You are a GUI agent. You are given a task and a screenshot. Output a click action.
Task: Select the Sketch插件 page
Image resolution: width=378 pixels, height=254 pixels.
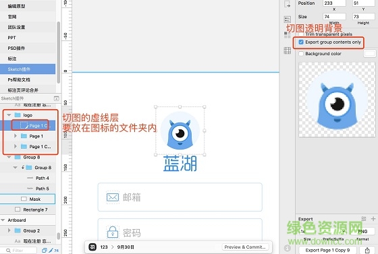(x=28, y=69)
